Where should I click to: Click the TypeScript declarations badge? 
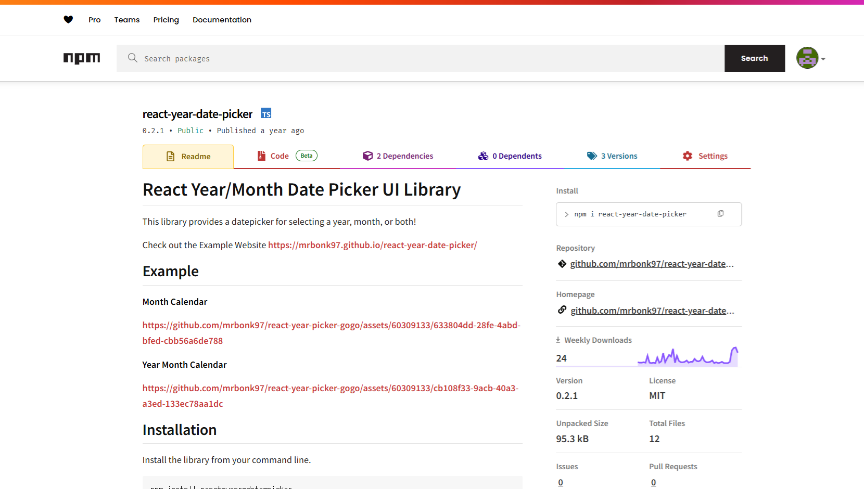pos(266,114)
